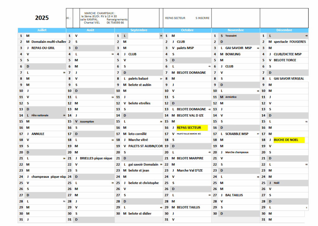This screenshot has width=318, height=226.
Task: Select the palets MSP entry
Action: tap(185, 48)
